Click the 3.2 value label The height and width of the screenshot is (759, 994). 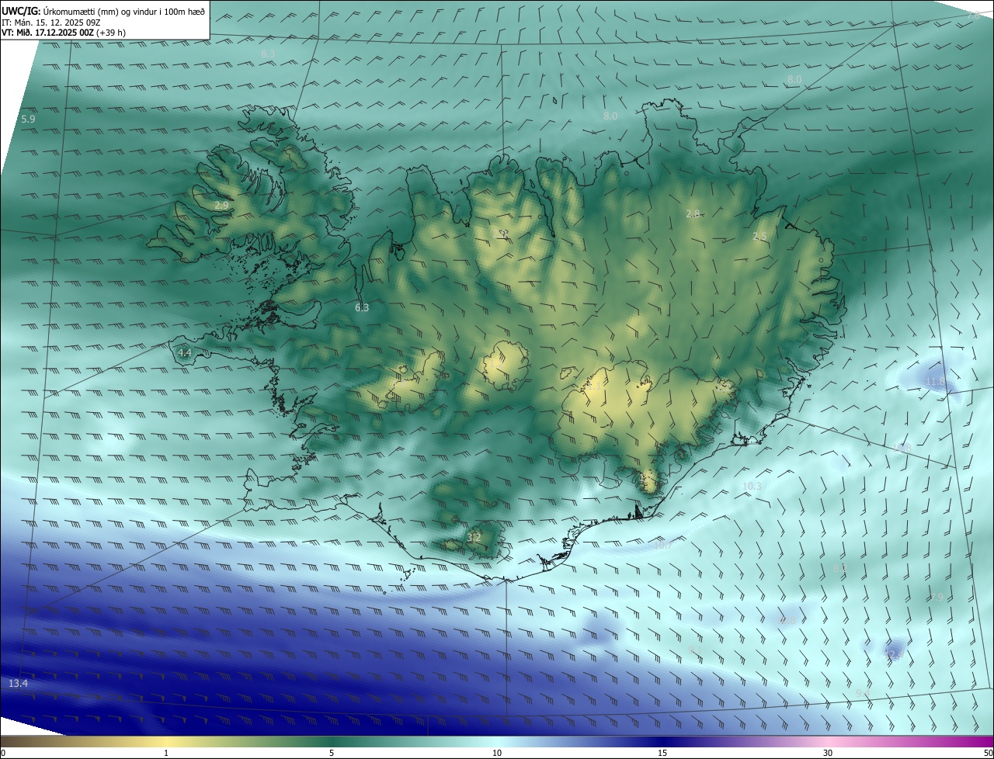click(x=474, y=537)
